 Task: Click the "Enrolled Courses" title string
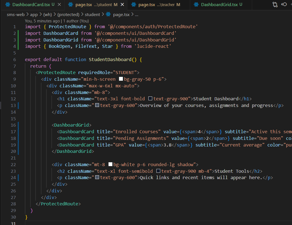137,132
